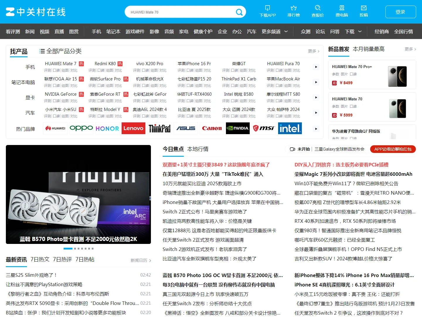This screenshot has height=317, width=422.
Task: Open the 三星S25 Slim外观绝了 news item
Action: point(31,275)
